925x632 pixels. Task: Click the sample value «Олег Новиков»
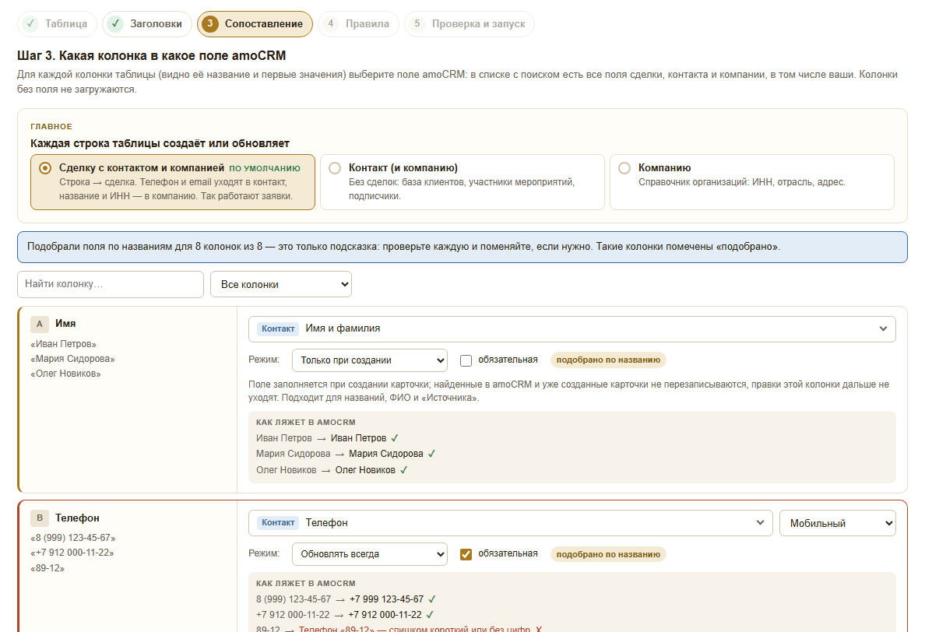click(65, 374)
